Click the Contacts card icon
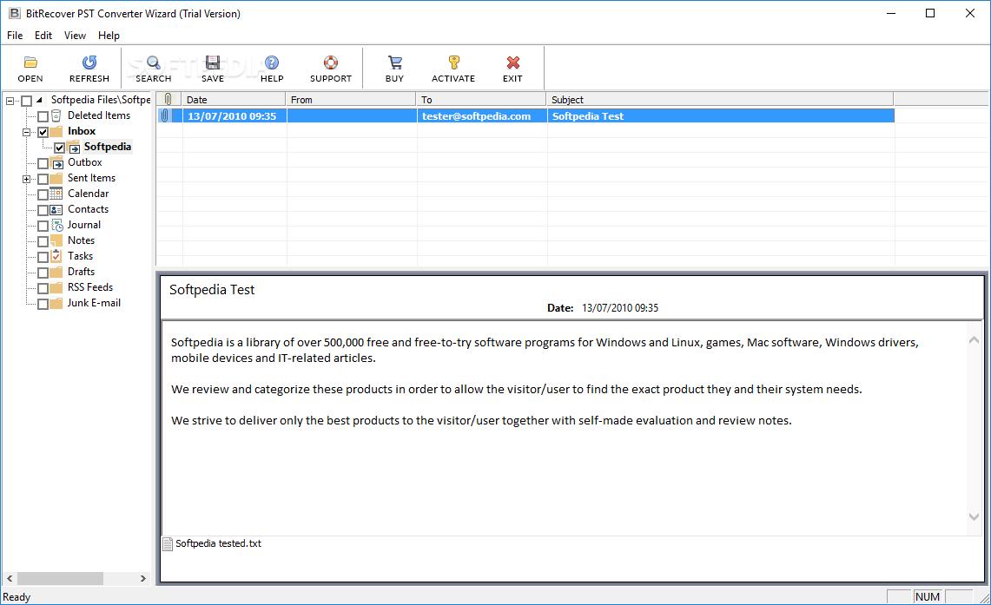Viewport: 991px width, 605px height. [x=56, y=210]
